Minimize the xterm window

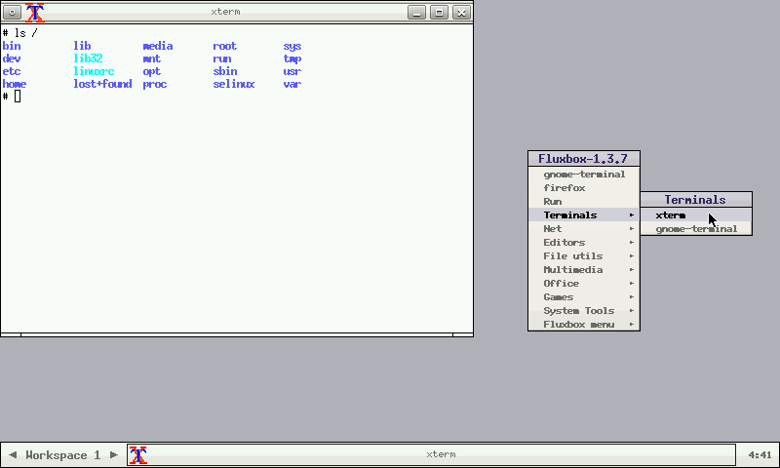pos(417,13)
